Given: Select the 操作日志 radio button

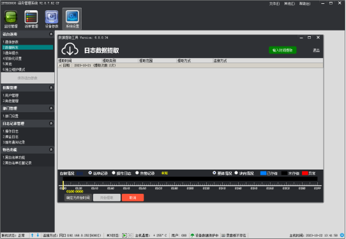Looking at the screenshot, I should [114, 173].
